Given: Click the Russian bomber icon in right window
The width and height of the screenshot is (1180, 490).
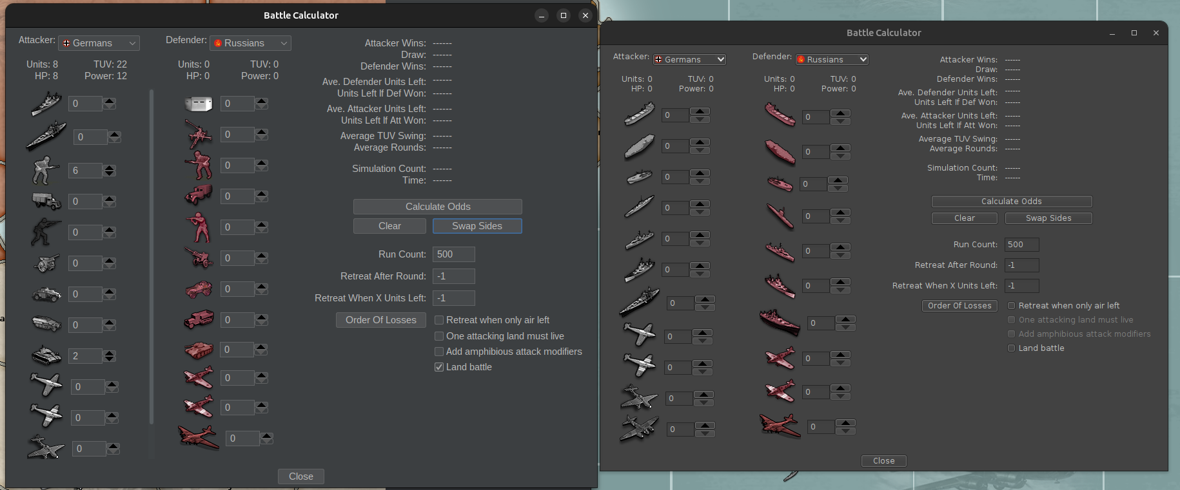Looking at the screenshot, I should pyautogui.click(x=780, y=426).
